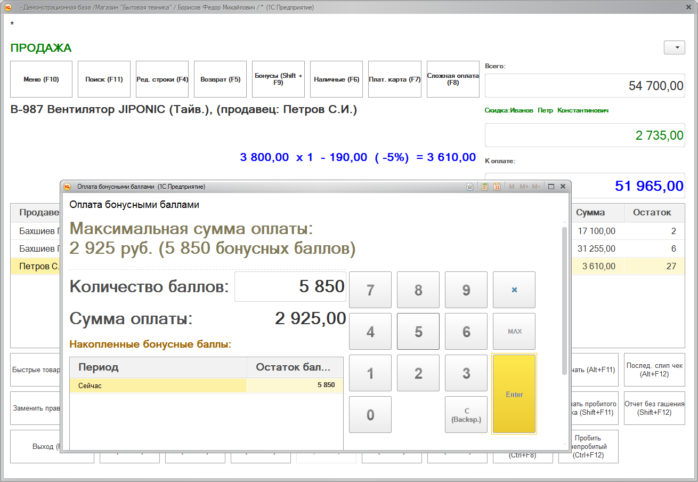698x482 pixels.
Task: Click the M+ memory add button
Action: tap(524, 187)
